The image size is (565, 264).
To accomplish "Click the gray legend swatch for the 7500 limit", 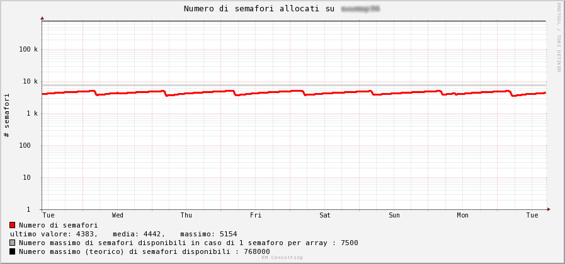I will (12, 243).
